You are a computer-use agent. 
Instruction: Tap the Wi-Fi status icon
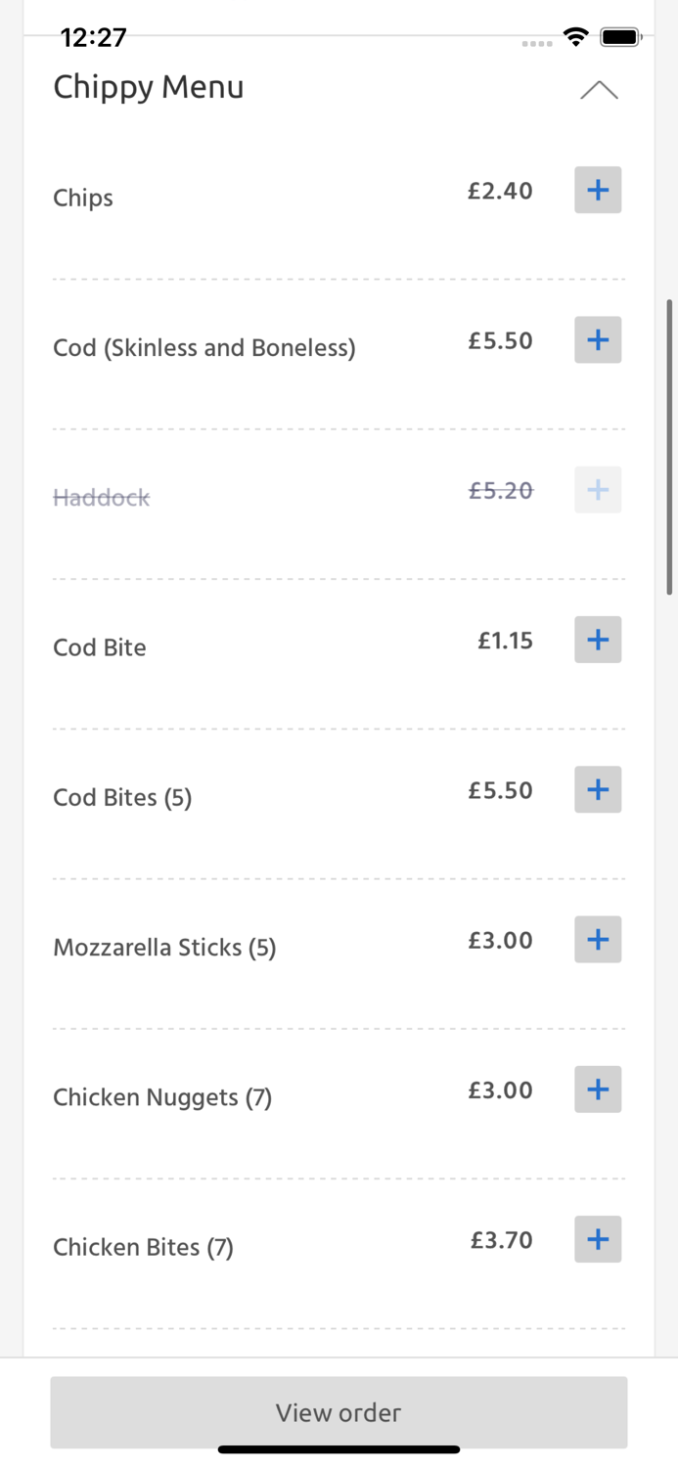point(575,37)
